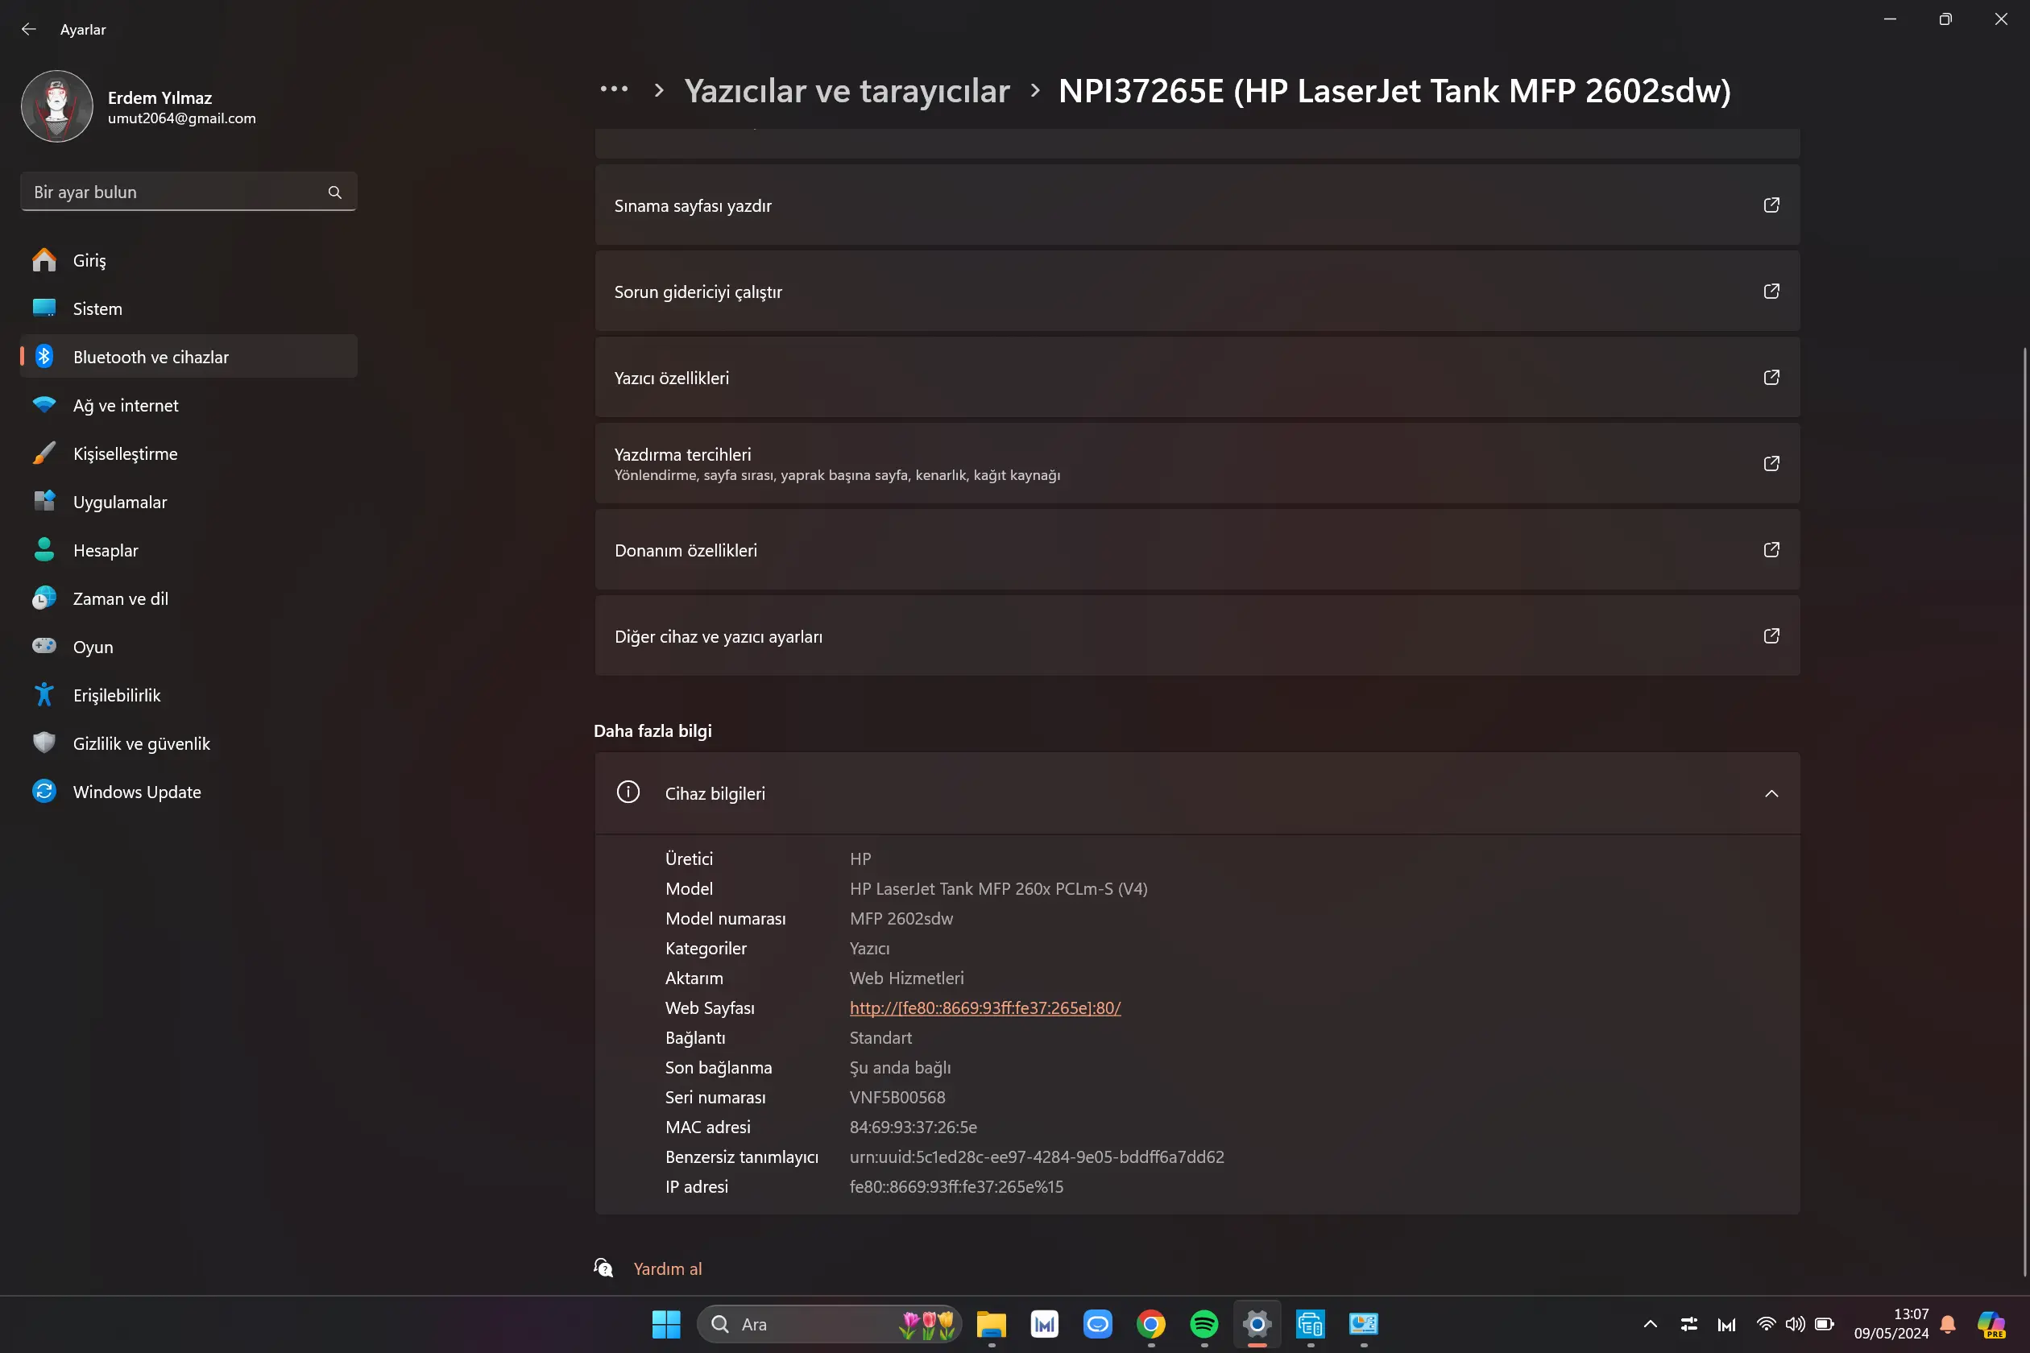The width and height of the screenshot is (2030, 1353).
Task: Click the search magnifier in Bir ayar bulun
Action: click(x=335, y=192)
